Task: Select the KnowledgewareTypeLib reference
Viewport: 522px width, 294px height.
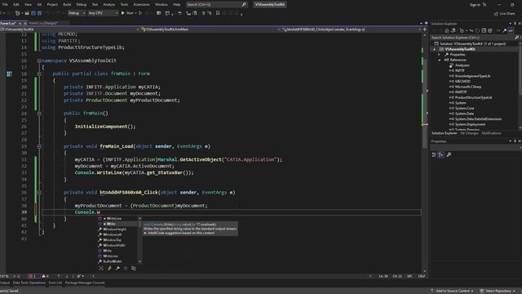Action: (x=473, y=76)
